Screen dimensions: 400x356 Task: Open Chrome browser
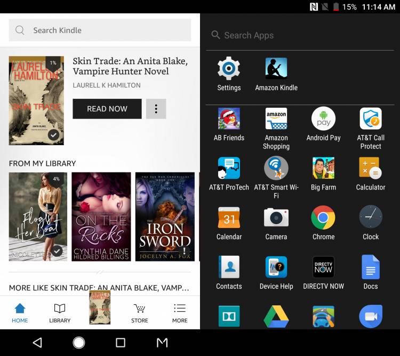pyautogui.click(x=324, y=224)
